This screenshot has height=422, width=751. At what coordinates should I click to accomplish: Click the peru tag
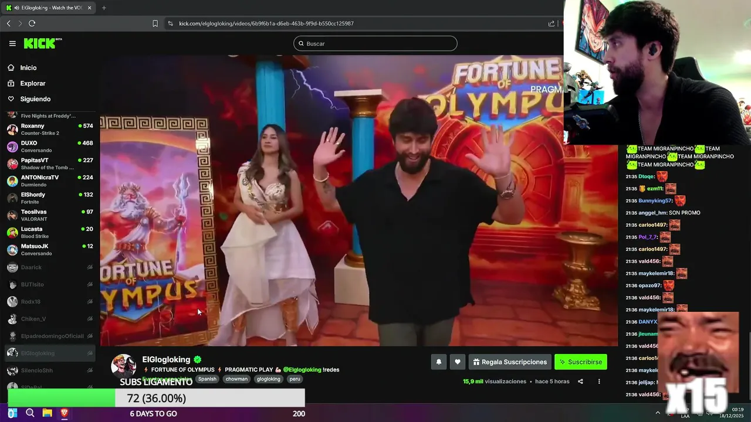click(x=295, y=379)
